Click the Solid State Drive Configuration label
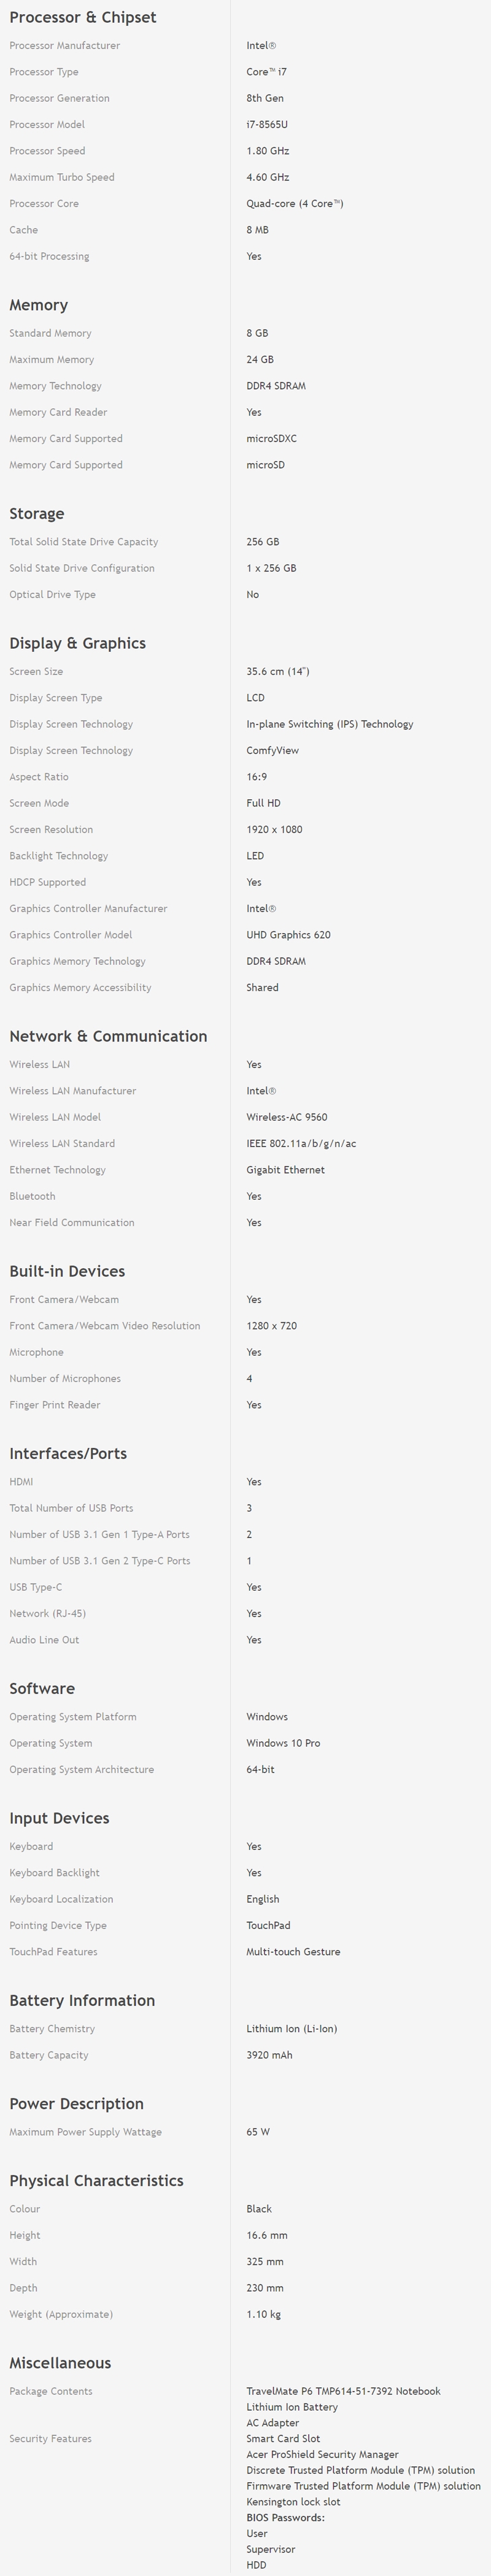The image size is (491, 2576). point(82,569)
